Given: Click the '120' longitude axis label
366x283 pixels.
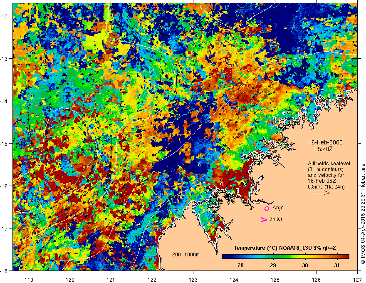Looking at the screenshot, I should coord(70,280).
